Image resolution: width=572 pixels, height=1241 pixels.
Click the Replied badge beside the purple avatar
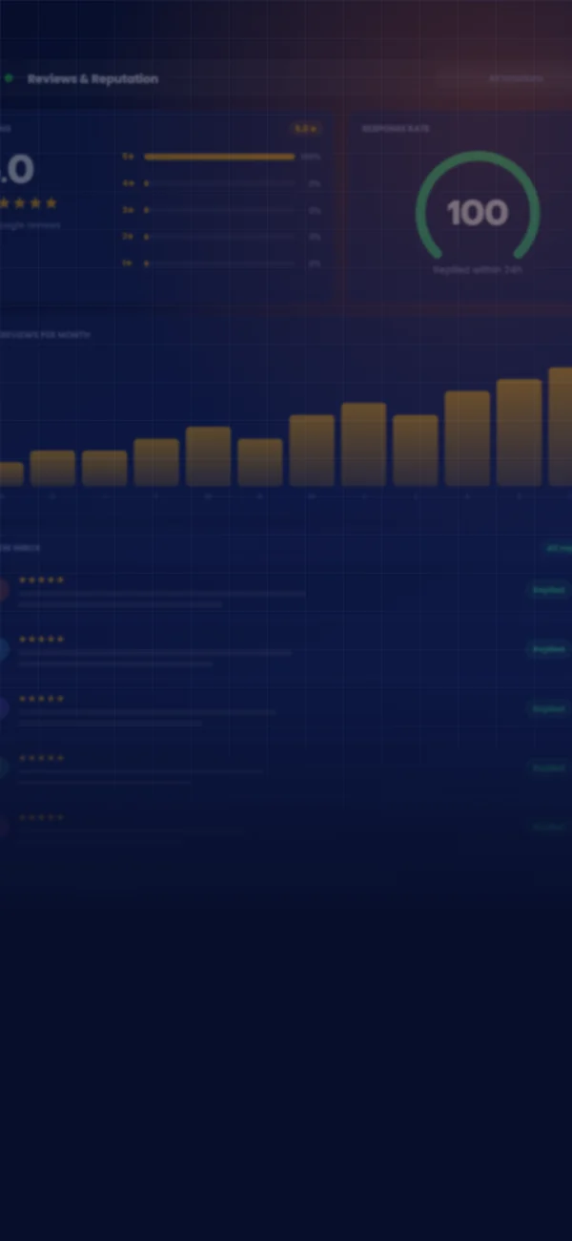point(549,708)
